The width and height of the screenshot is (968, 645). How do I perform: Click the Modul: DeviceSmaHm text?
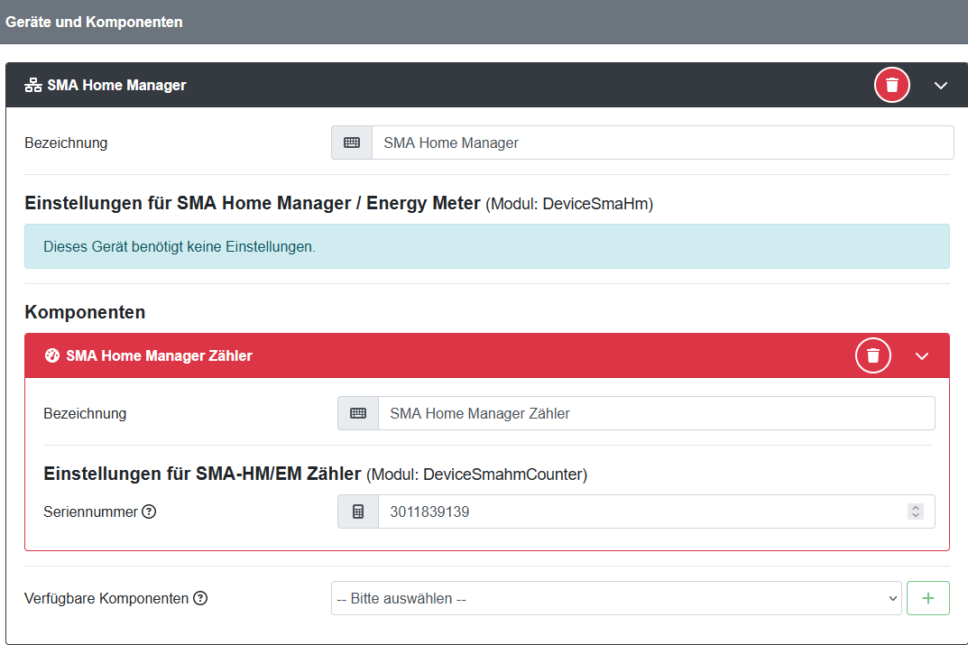coord(569,204)
